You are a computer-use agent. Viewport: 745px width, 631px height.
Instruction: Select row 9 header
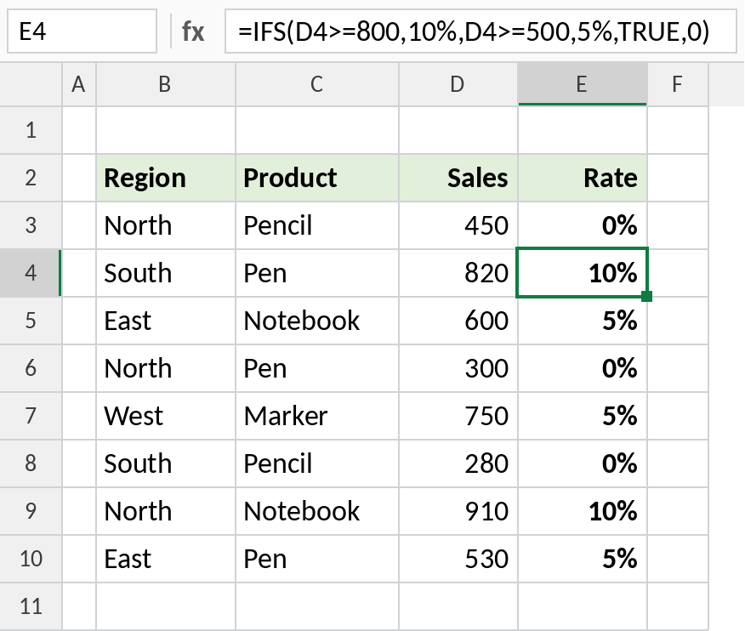(31, 511)
